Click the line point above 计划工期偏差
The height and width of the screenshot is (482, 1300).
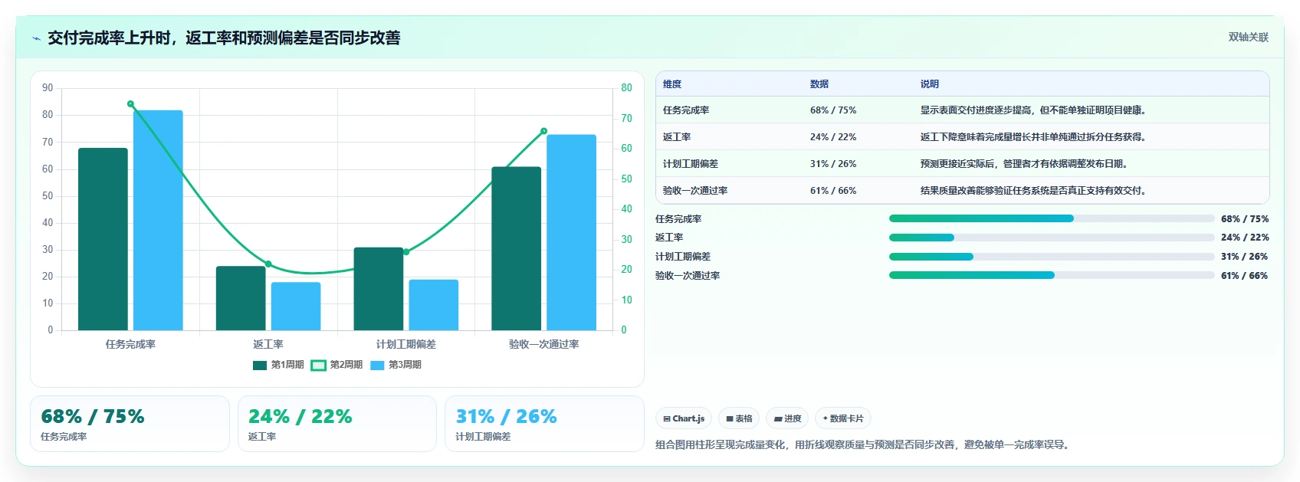point(406,252)
